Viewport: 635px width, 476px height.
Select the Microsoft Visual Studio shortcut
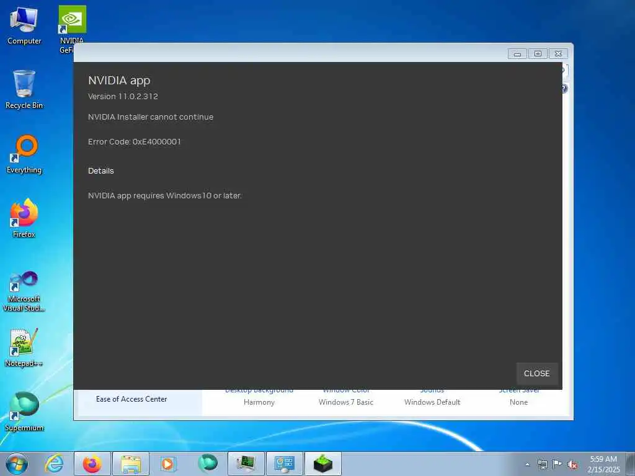click(24, 291)
